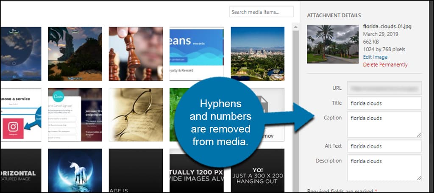434x193 pixels.
Task: Click the March 29, 2019 date text
Action: pos(380,34)
